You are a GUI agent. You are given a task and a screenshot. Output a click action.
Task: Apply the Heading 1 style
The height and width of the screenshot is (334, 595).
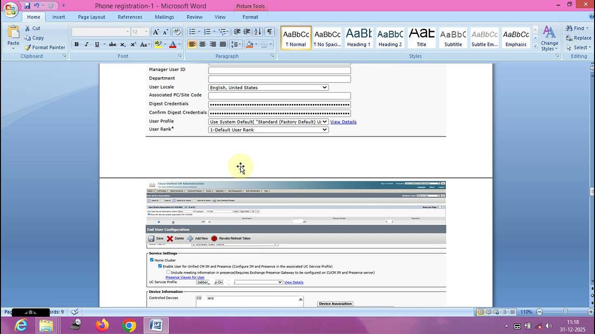coord(358,38)
